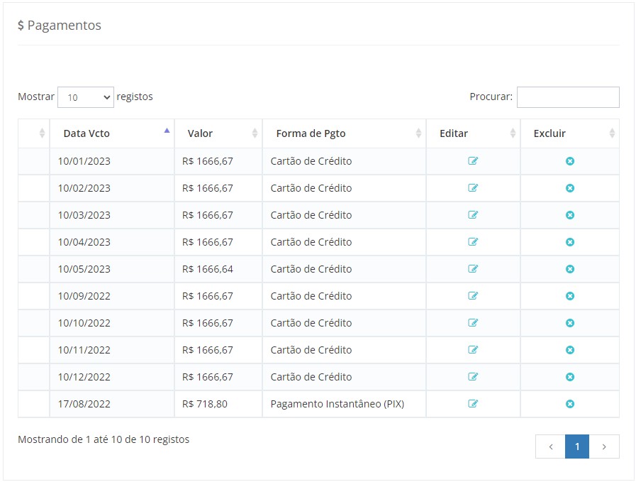This screenshot has width=636, height=482.
Task: Delete the 10/02/2023 payment
Action: click(569, 188)
